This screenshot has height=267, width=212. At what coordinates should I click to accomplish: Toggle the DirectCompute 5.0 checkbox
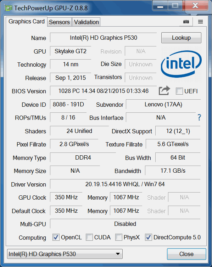pos(148,237)
